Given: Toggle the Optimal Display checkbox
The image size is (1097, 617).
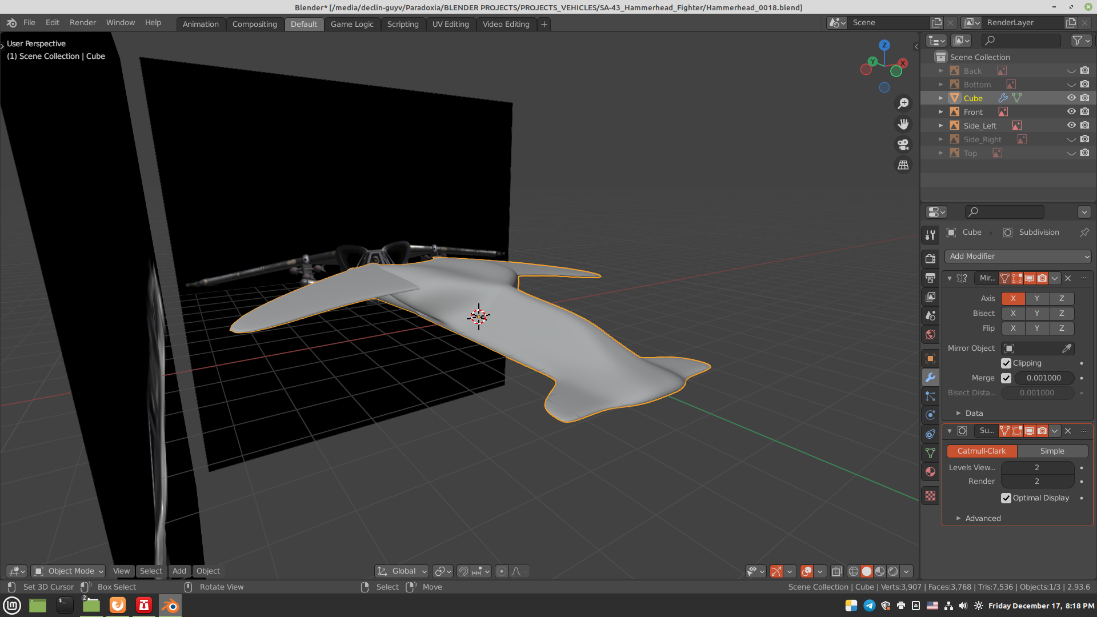Looking at the screenshot, I should coord(1006,498).
